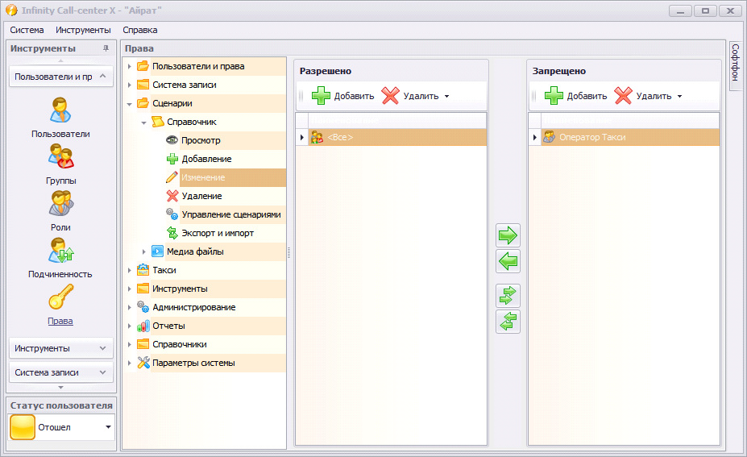Open the Система menu
This screenshot has width=747, height=457.
pyautogui.click(x=27, y=30)
